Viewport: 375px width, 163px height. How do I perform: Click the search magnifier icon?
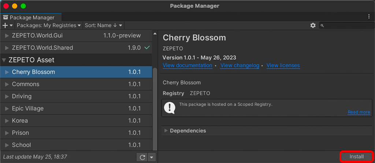[322, 26]
